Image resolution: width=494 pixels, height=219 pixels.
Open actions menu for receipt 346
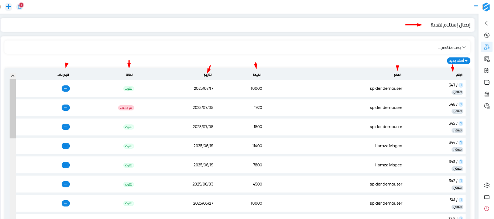66,107
